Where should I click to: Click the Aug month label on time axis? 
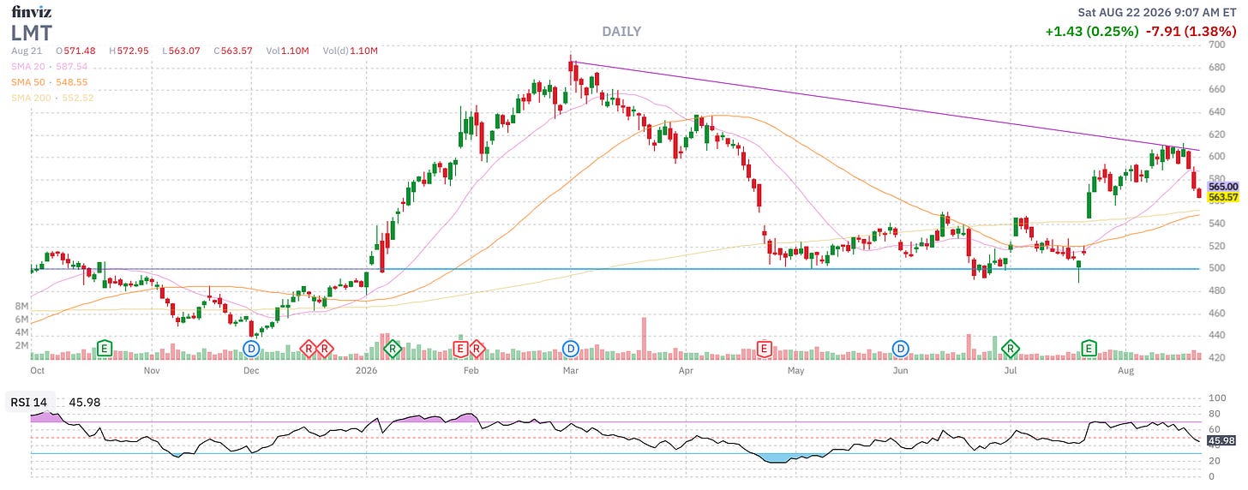1126,371
